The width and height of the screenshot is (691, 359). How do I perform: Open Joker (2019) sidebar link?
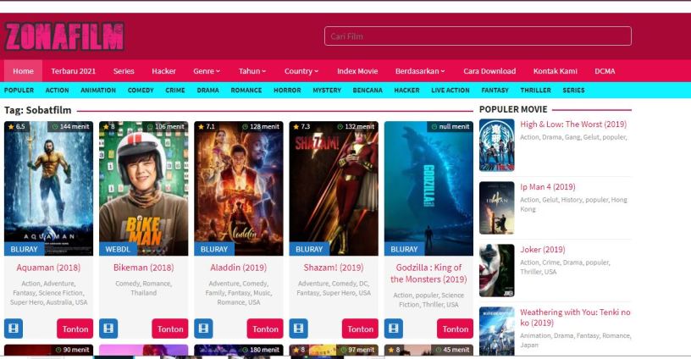coord(543,249)
